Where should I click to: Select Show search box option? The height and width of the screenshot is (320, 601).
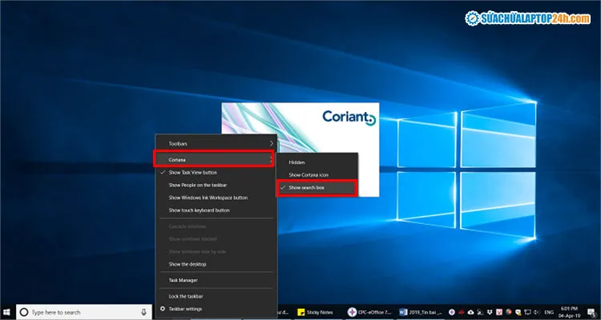coord(317,187)
